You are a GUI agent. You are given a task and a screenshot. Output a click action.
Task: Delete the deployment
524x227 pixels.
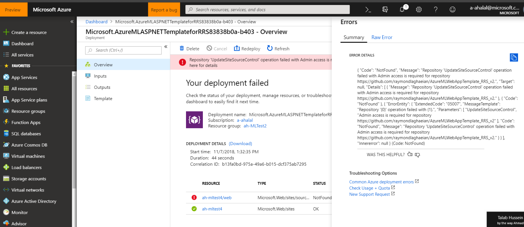(189, 48)
